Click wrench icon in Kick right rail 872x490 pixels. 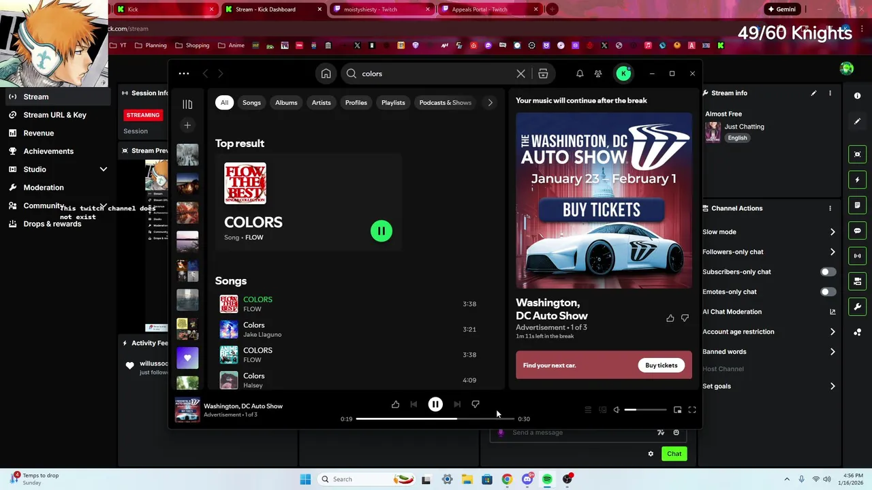857,306
